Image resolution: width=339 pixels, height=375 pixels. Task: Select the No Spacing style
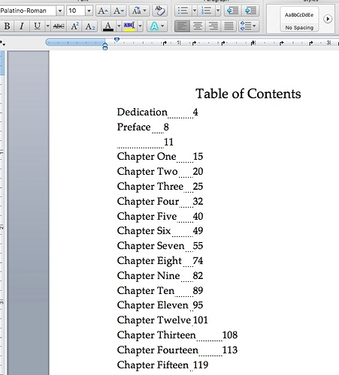click(x=299, y=19)
